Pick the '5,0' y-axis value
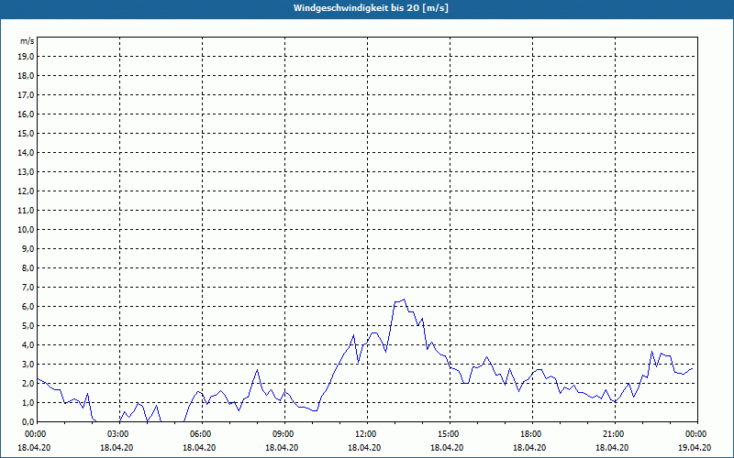 pyautogui.click(x=28, y=326)
